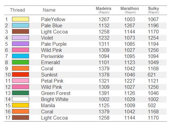The width and height of the screenshot is (171, 125).
Task: Click Marathon value 1267 for Pale Blue
Action: pos(130,26)
